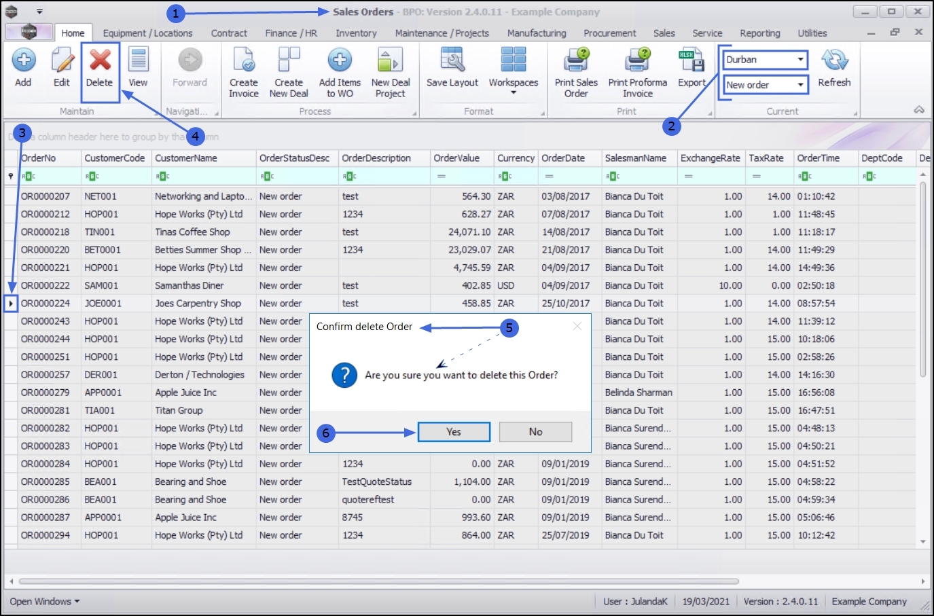
Task: Open the Utilities tab
Action: pos(812,33)
